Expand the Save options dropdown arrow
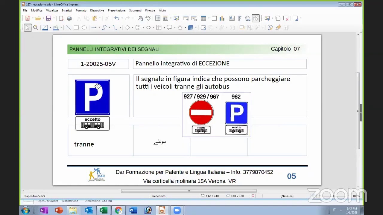Viewport: 383px width, 215px height. coord(54,18)
